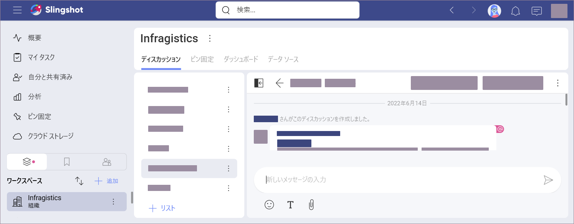Screen dimensions: 574x224
Task: Open options for the fourth discussion list
Action: click(x=228, y=149)
